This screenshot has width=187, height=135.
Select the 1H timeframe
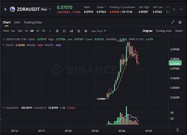click(x=26, y=31)
